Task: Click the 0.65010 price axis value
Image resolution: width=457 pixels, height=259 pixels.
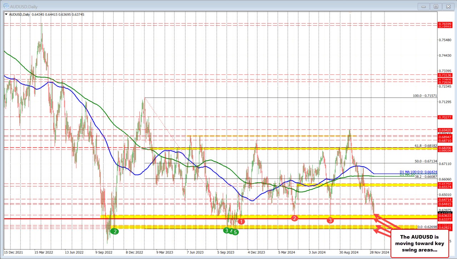Action: pyautogui.click(x=444, y=194)
